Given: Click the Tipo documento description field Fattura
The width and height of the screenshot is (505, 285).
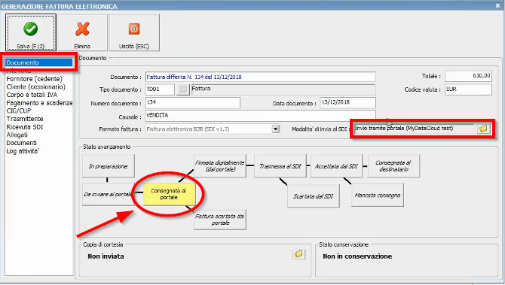Looking at the screenshot, I should (x=283, y=89).
